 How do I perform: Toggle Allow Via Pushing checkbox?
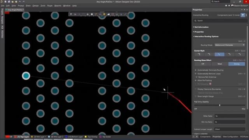pos(196,80)
